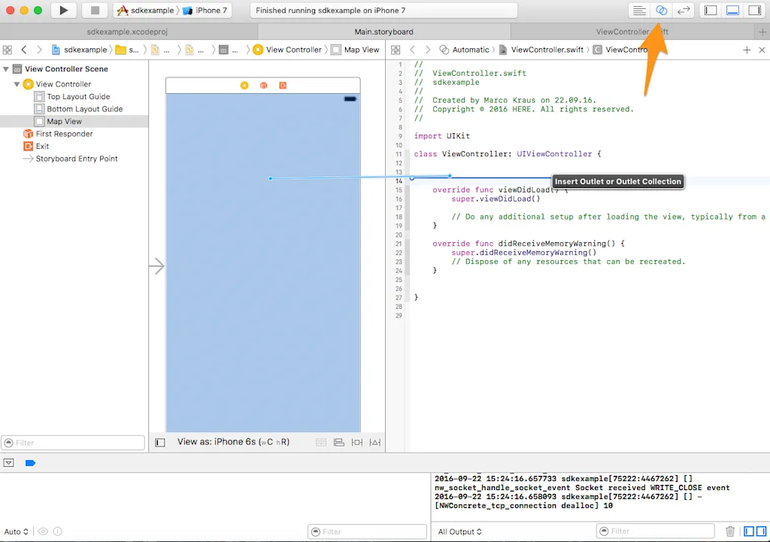Toggle the Utilities panel

click(x=754, y=11)
